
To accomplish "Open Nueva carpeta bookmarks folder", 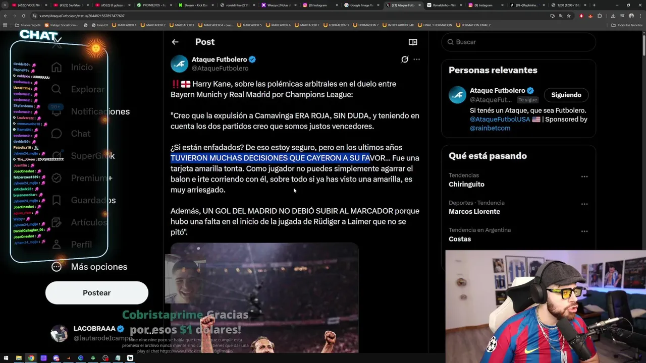I will tap(28, 25).
